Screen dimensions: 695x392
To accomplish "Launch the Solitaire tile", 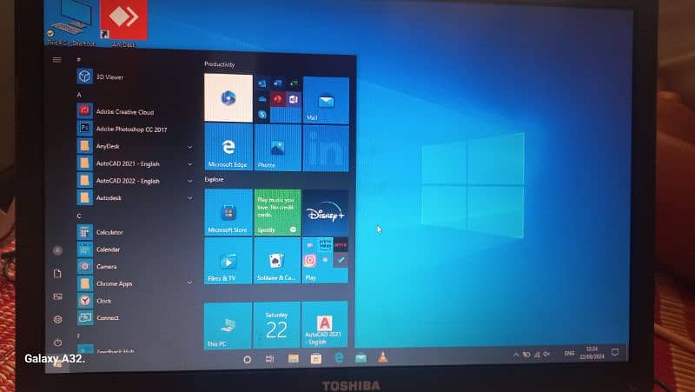I will pyautogui.click(x=277, y=260).
